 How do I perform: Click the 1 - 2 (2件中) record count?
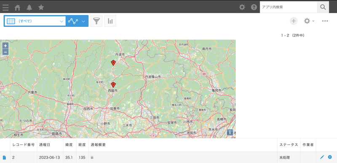click(293, 35)
